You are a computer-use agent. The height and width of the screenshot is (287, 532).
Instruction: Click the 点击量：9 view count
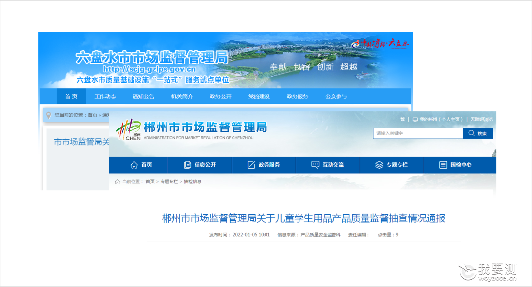388,235
